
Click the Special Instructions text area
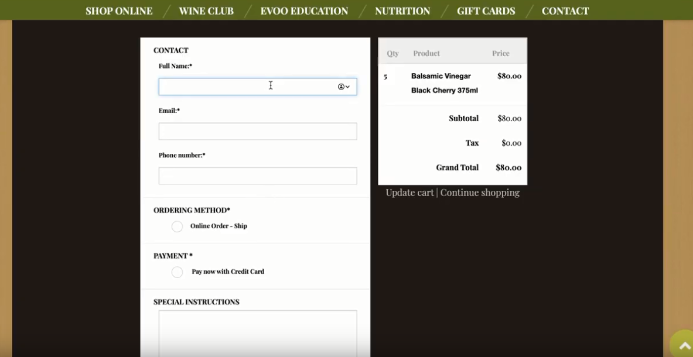click(258, 333)
